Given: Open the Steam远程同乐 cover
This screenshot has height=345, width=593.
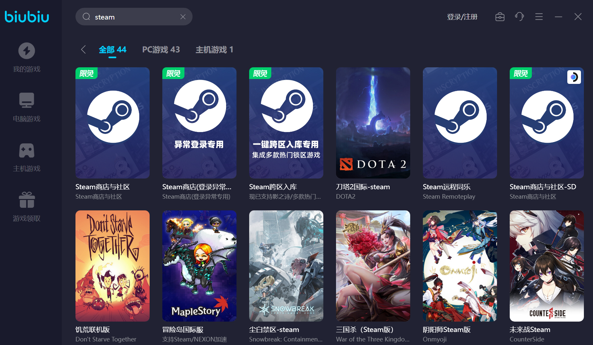Looking at the screenshot, I should [x=460, y=123].
